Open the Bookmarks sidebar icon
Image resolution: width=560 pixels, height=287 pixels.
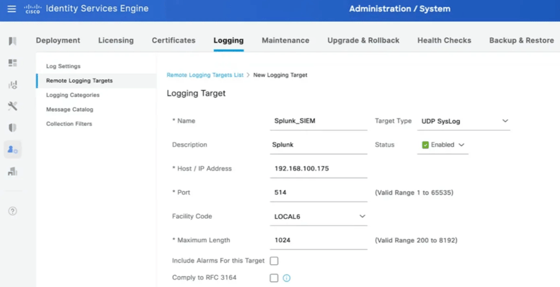[x=12, y=41]
